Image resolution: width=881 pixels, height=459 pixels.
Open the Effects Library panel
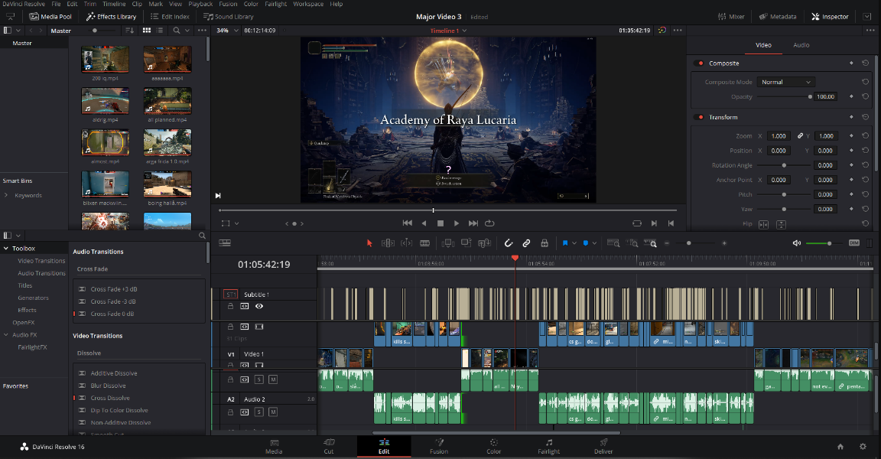click(x=112, y=16)
